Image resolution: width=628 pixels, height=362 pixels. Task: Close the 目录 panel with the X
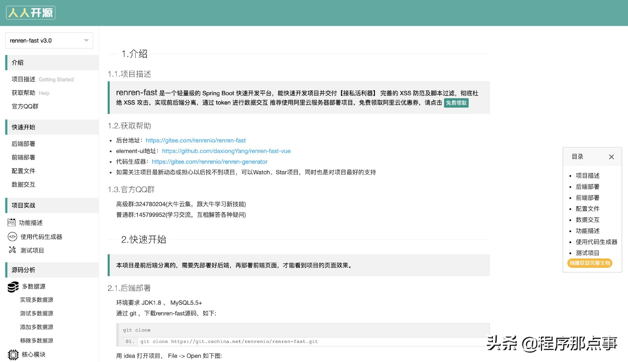(x=611, y=157)
